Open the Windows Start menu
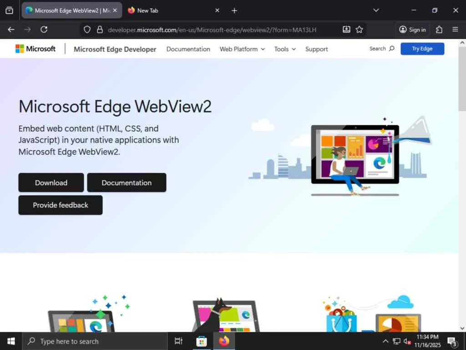The image size is (466, 350). pos(11,341)
